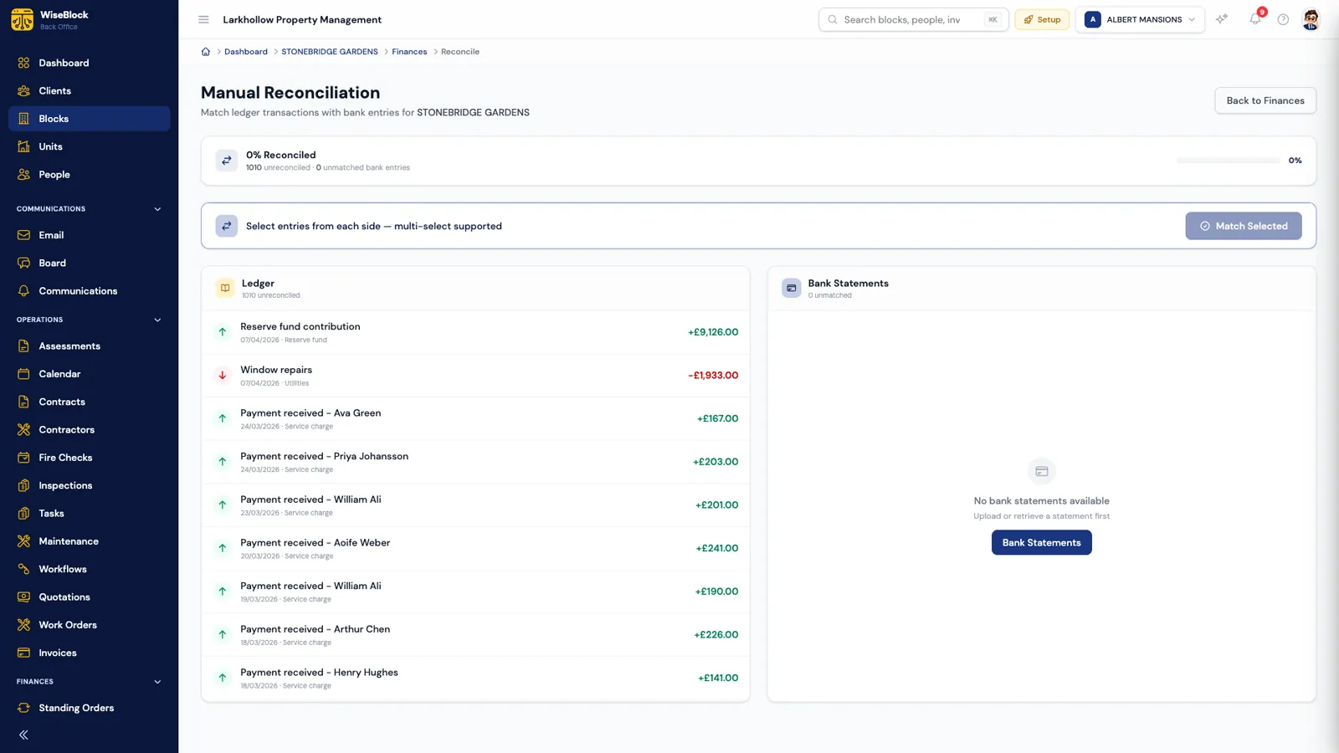This screenshot has width=1339, height=753.
Task: Select the William Ali +£201.00 ledger entry
Action: [475, 505]
